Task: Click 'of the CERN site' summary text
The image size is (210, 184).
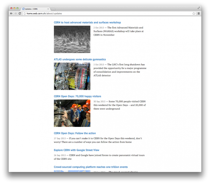Action: pos(63,159)
